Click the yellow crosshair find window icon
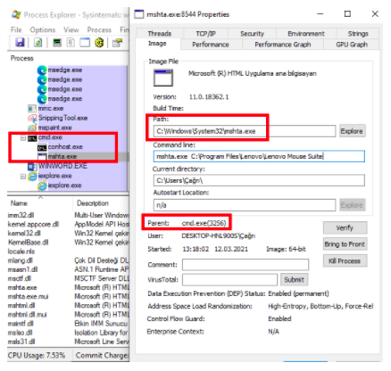 click(99, 43)
